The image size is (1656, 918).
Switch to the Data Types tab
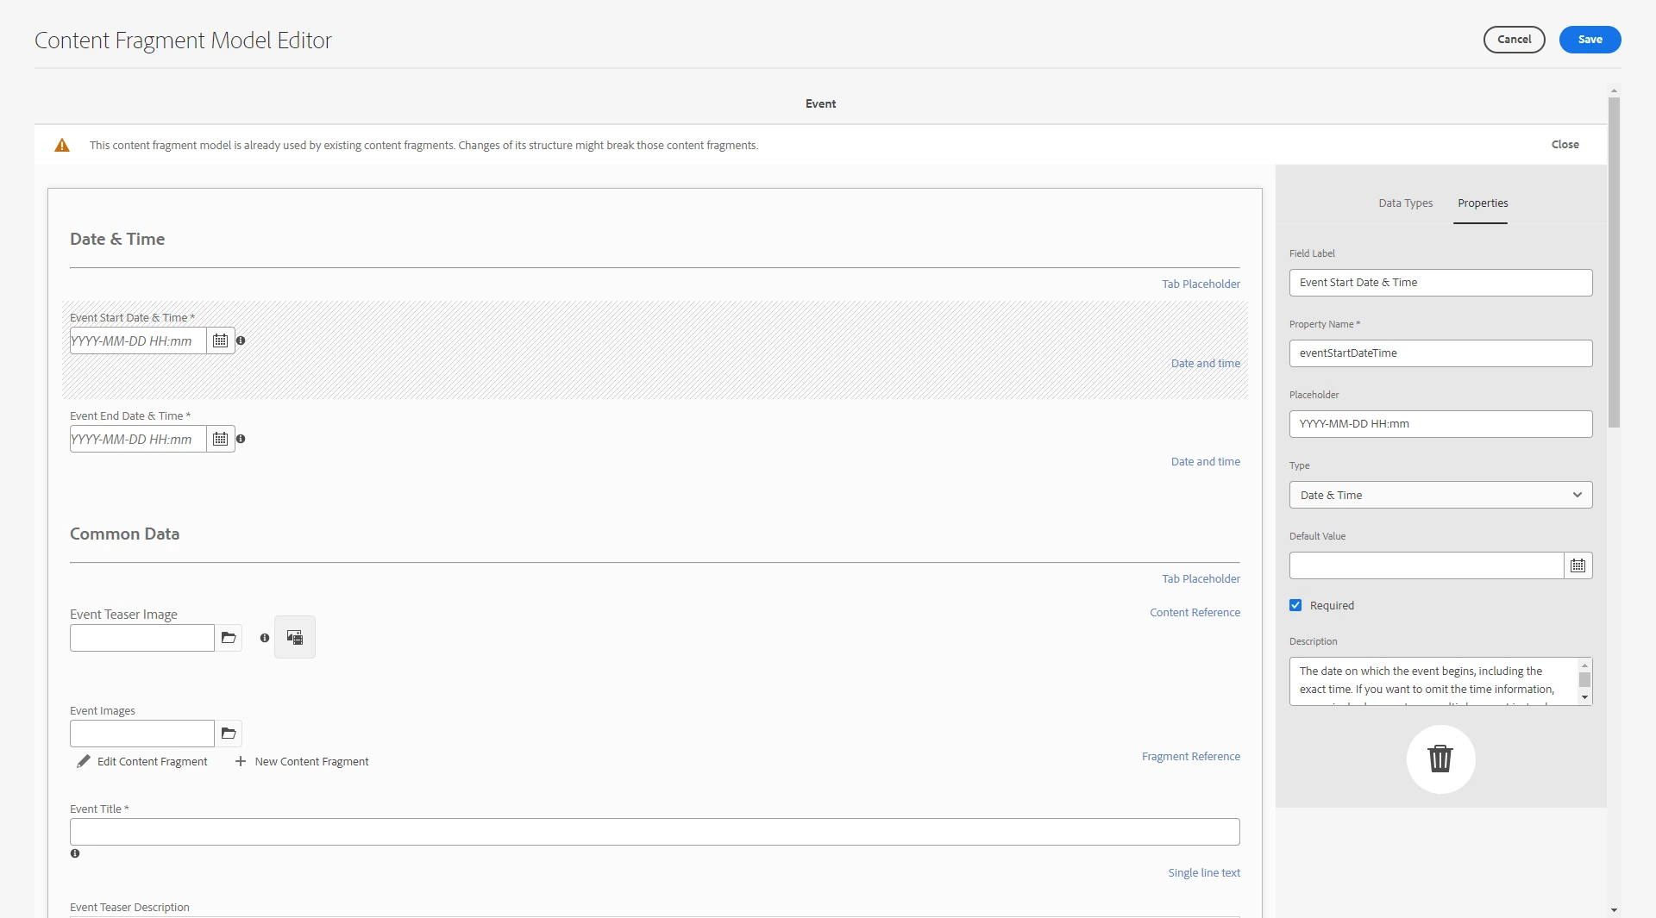coord(1405,203)
